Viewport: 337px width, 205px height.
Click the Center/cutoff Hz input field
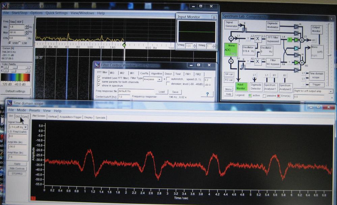point(124,97)
